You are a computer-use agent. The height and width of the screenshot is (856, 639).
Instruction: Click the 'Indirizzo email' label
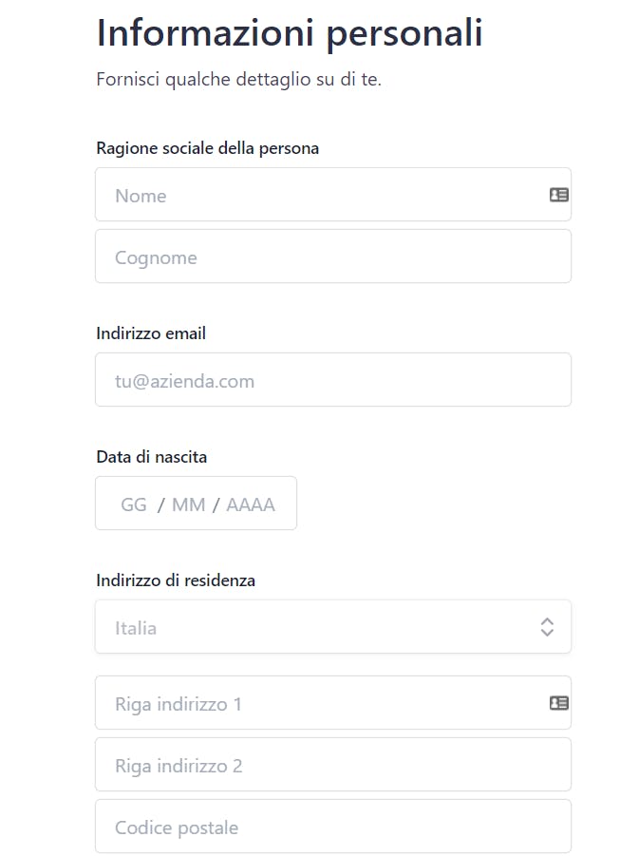tap(151, 333)
